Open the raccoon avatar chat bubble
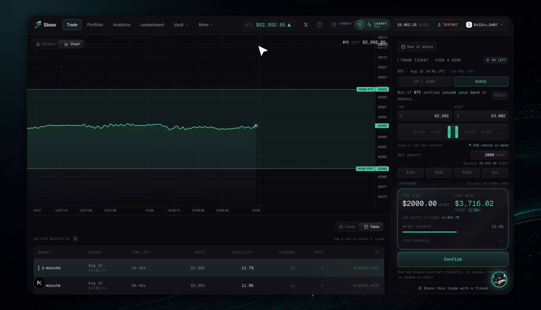Image resolution: width=541 pixels, height=310 pixels. pyautogui.click(x=499, y=279)
